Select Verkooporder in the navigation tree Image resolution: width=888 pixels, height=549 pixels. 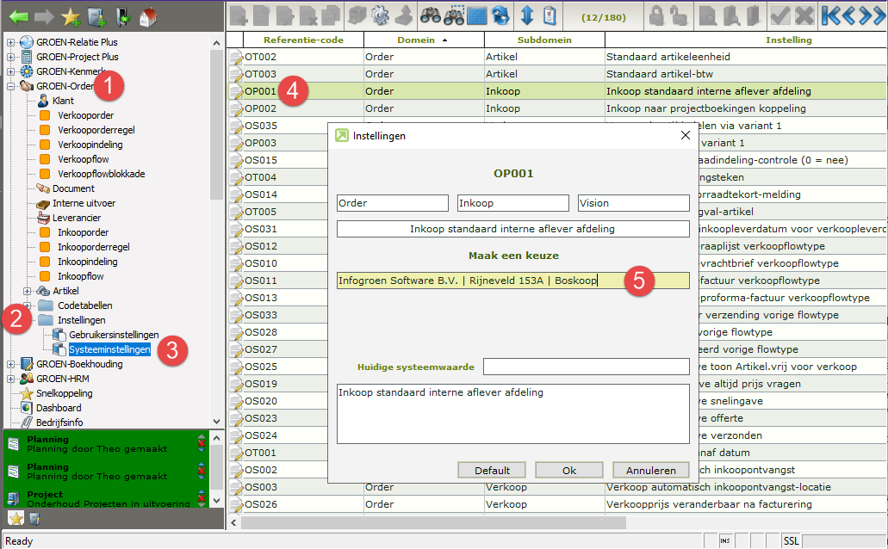85,115
